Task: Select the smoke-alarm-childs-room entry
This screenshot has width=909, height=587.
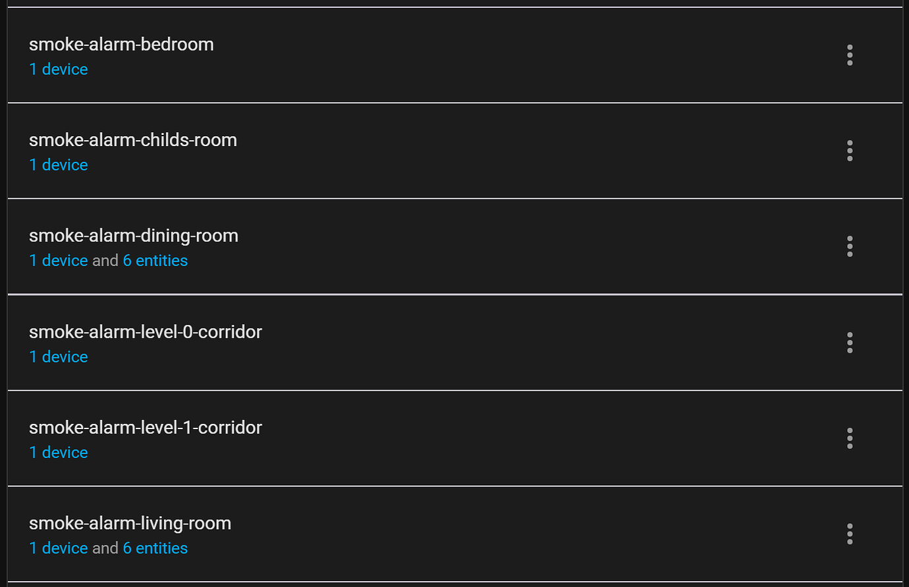Action: point(133,140)
